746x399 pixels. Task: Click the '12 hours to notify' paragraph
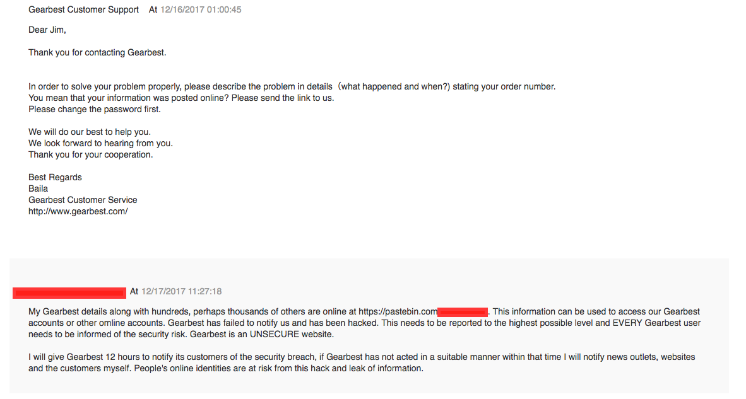coord(362,362)
